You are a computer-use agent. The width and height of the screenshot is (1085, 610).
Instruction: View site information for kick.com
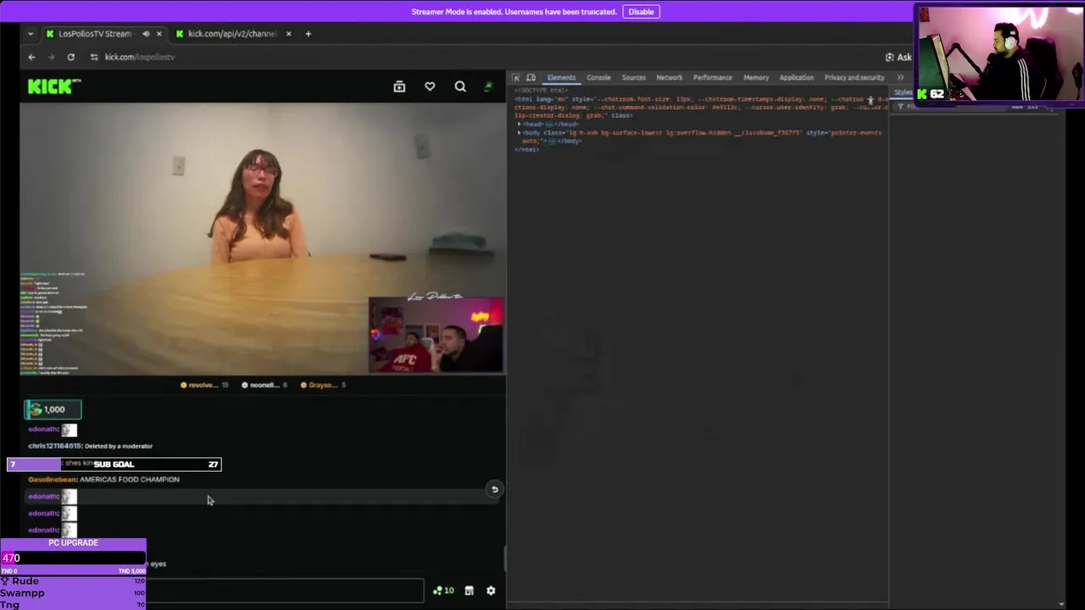click(x=93, y=57)
